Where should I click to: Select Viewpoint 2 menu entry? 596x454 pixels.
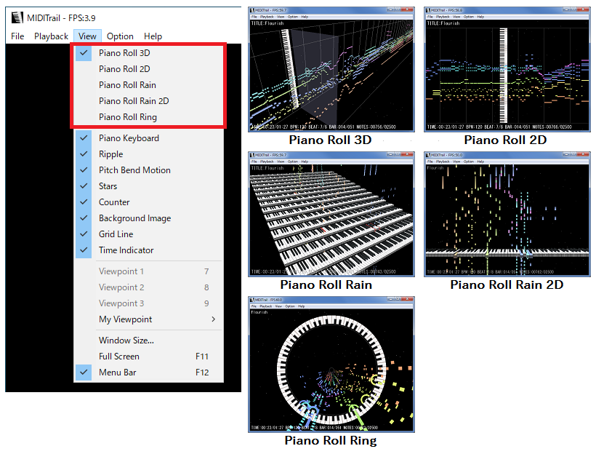tap(149, 287)
